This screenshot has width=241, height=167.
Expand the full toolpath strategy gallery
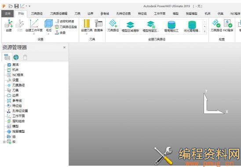(x=205, y=31)
